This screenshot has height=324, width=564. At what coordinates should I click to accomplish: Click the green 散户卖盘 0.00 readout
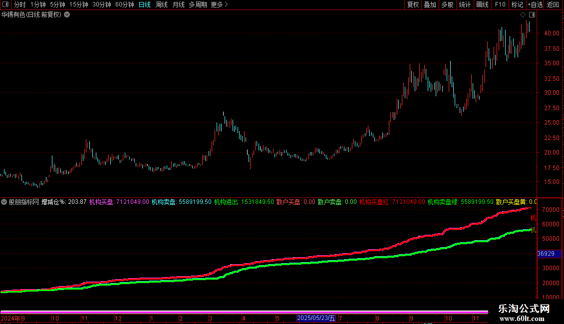[x=337, y=202]
